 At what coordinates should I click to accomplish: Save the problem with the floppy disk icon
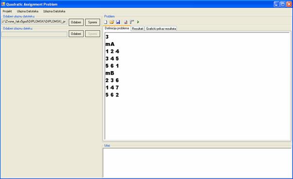tap(118, 22)
